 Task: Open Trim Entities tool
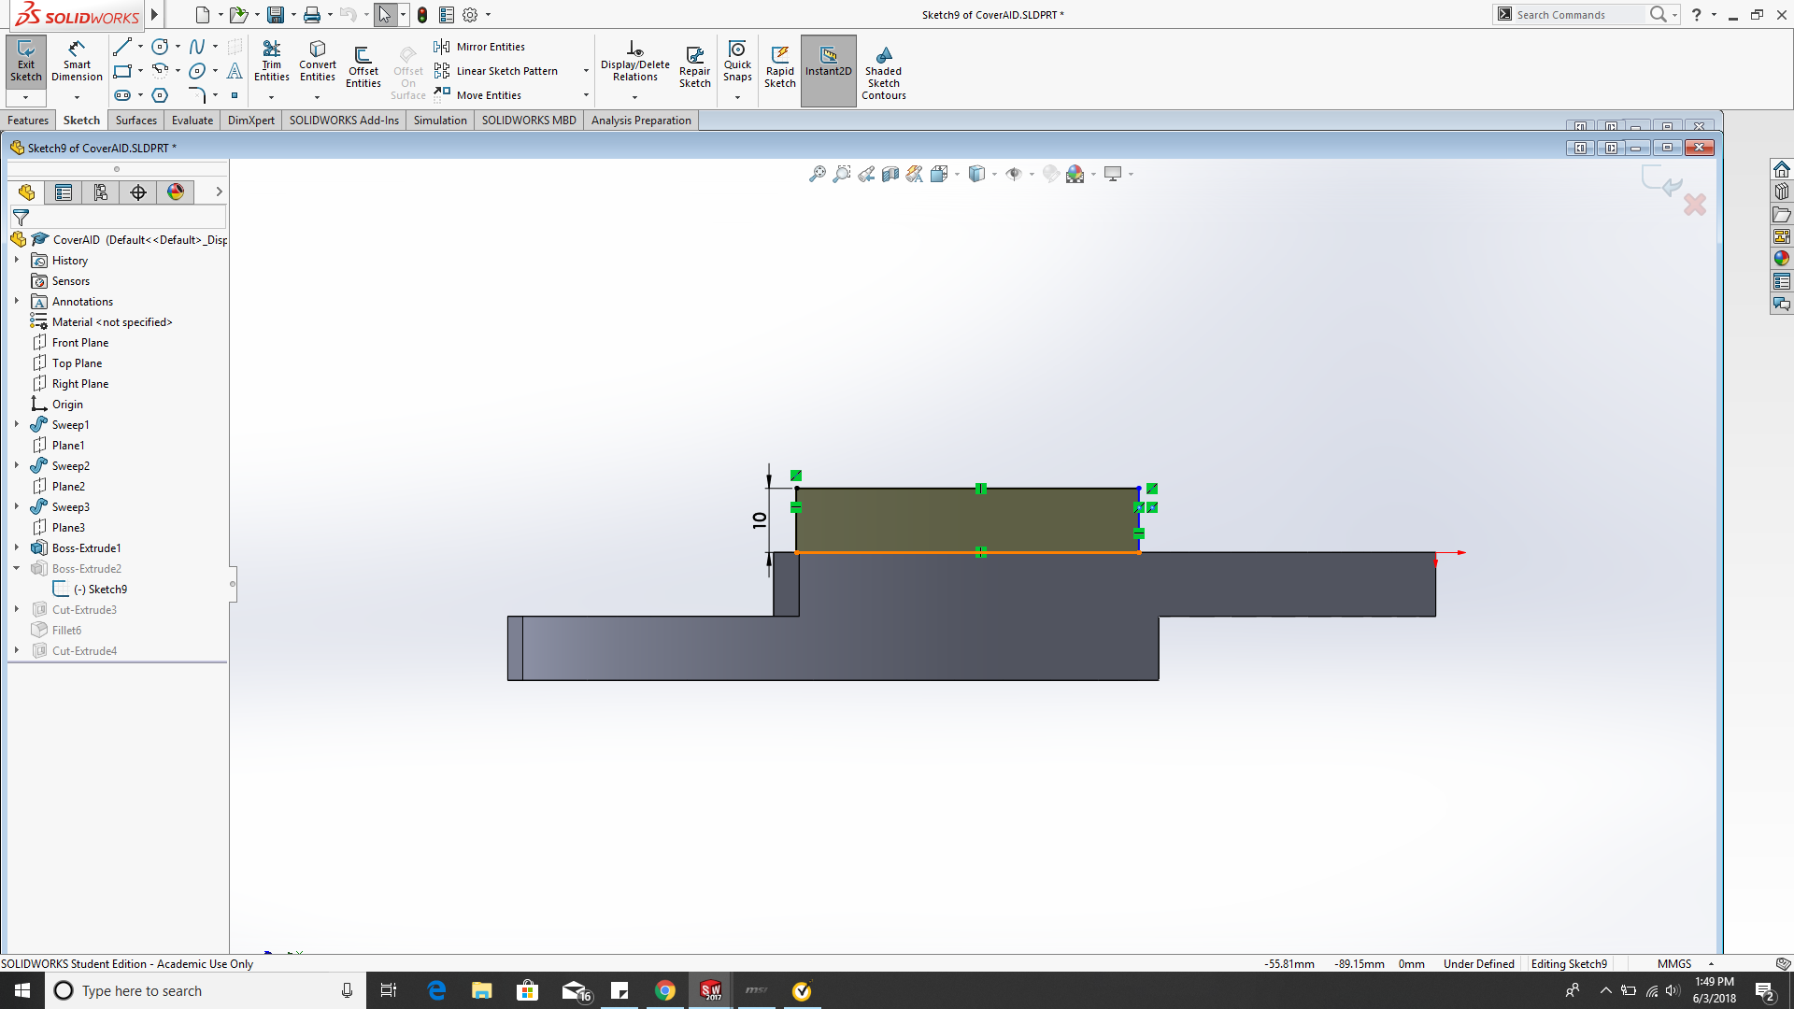click(272, 62)
